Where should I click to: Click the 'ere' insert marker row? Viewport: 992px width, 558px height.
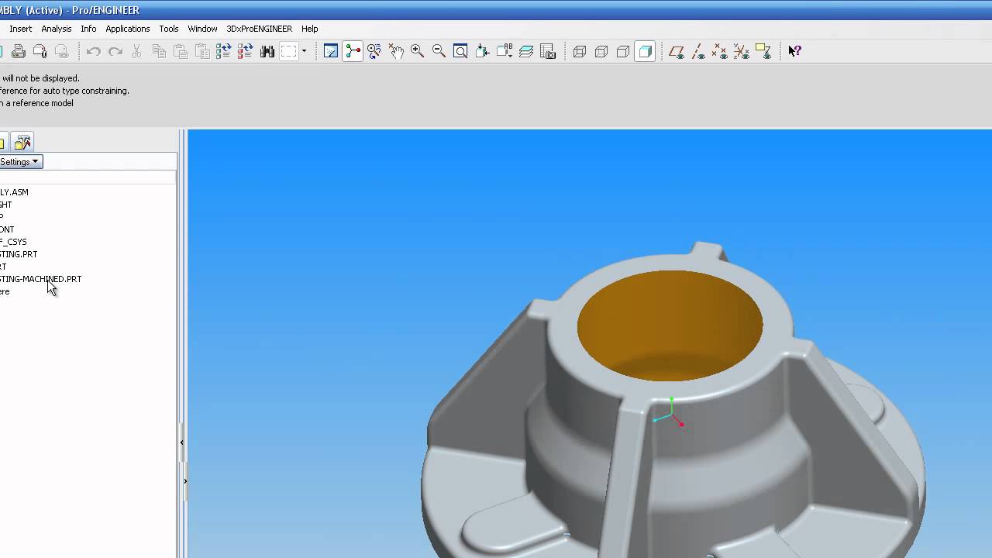pos(5,291)
